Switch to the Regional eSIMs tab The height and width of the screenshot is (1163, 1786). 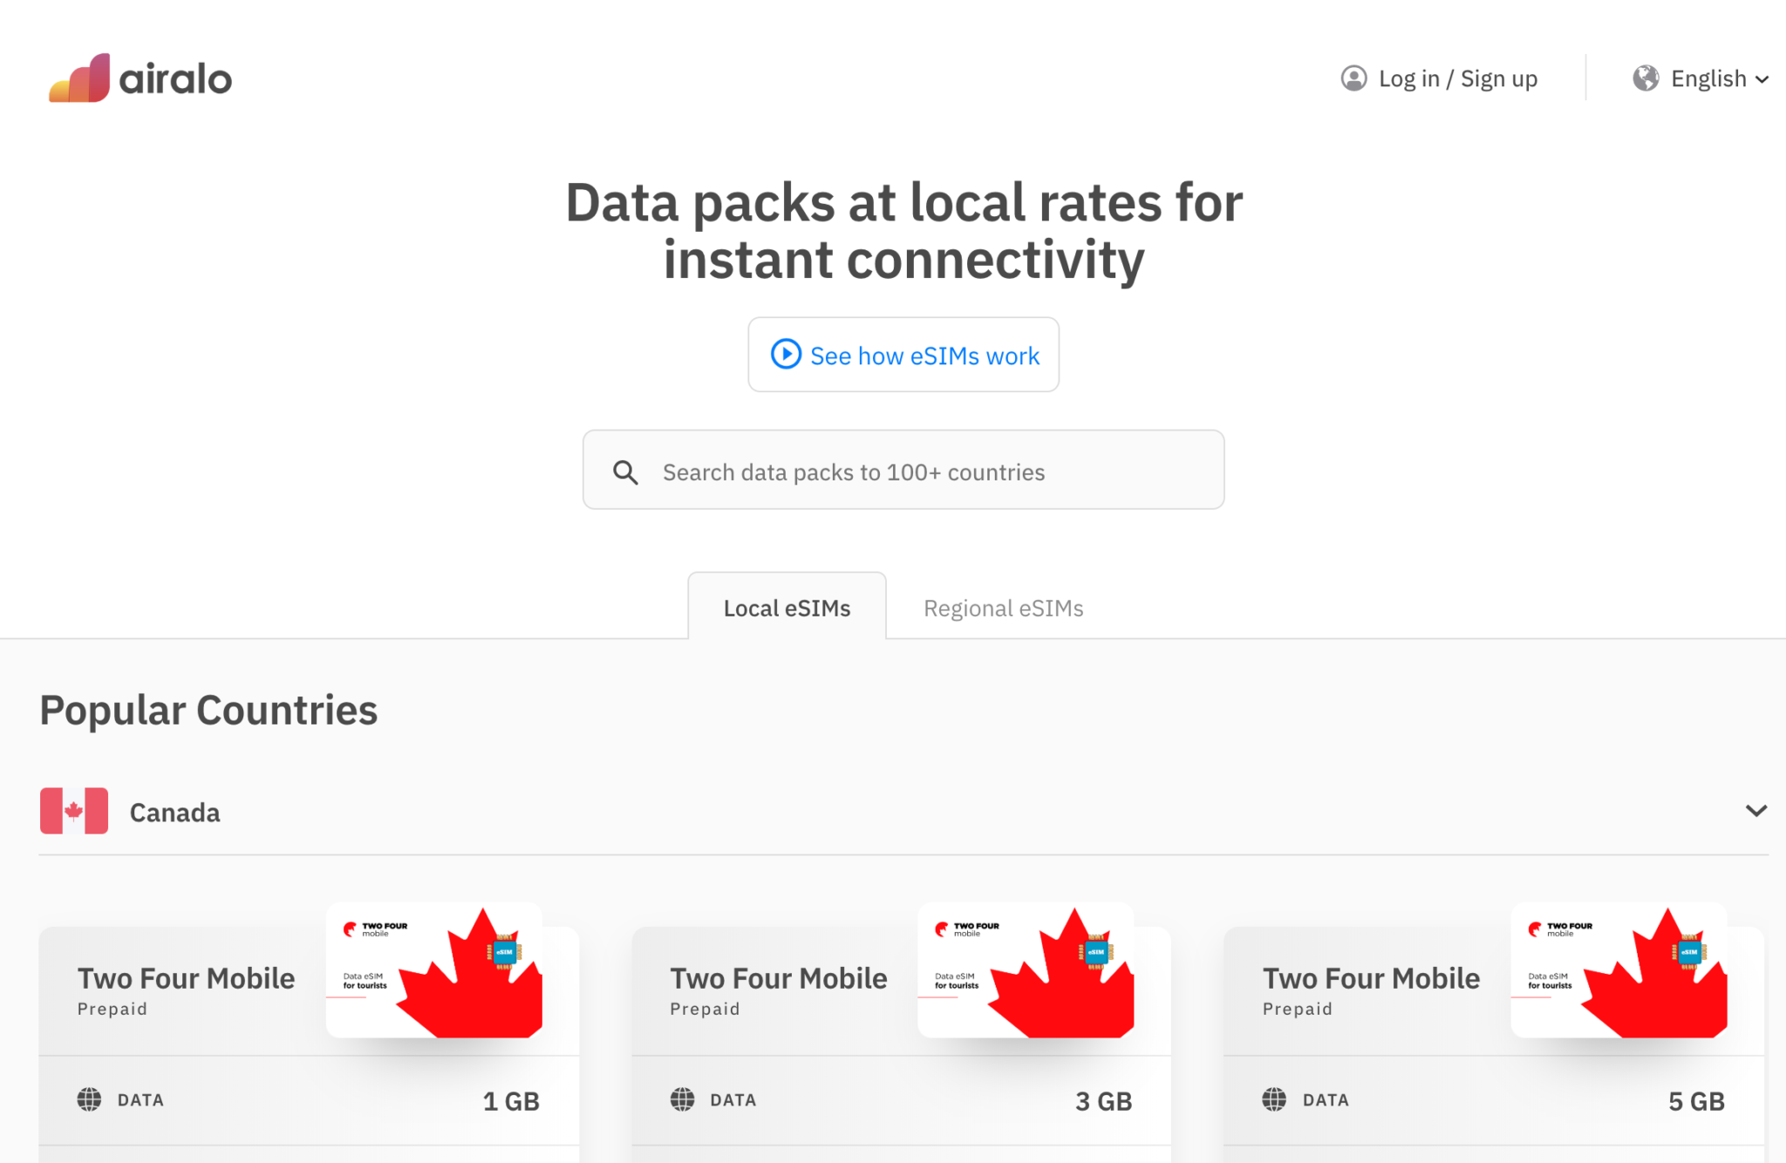[x=1003, y=608]
